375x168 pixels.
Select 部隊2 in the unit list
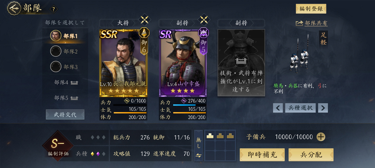pyautogui.click(x=64, y=51)
